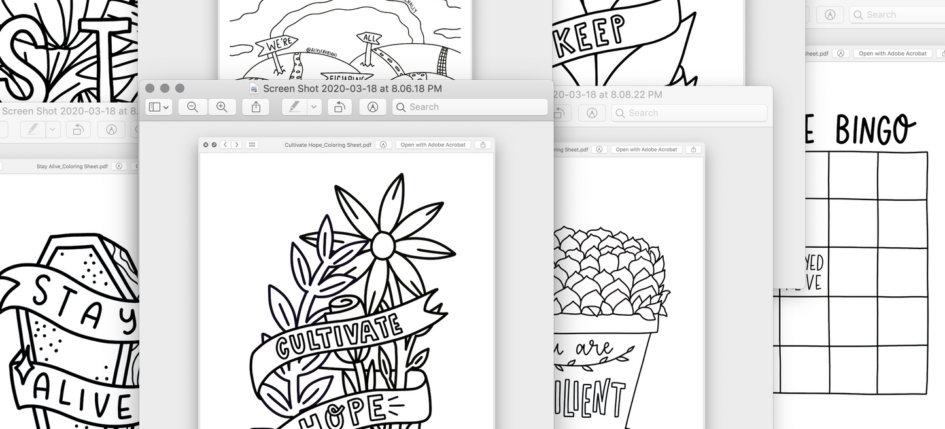Close the Cultivate Hope Quick Look preview
Image resolution: width=945 pixels, height=429 pixels.
tap(205, 145)
